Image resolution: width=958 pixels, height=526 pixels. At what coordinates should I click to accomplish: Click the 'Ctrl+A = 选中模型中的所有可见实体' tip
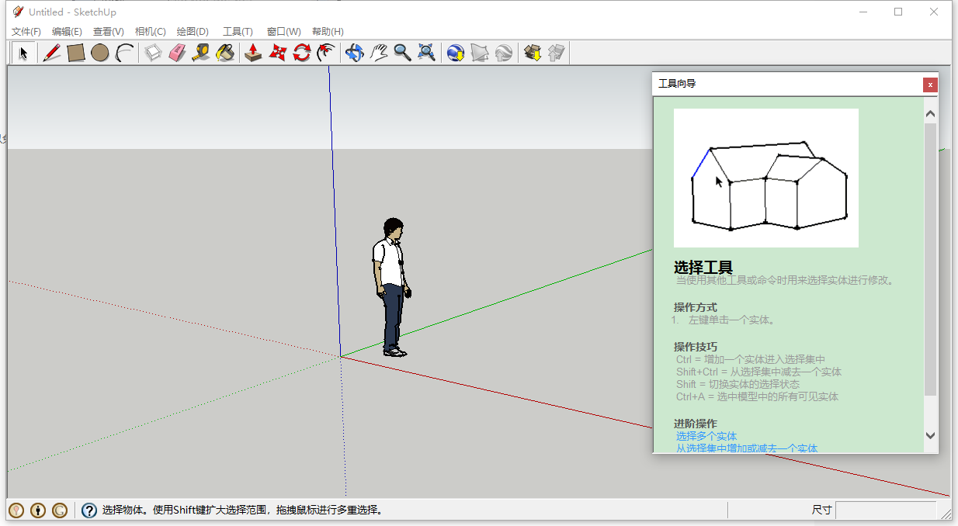[758, 396]
